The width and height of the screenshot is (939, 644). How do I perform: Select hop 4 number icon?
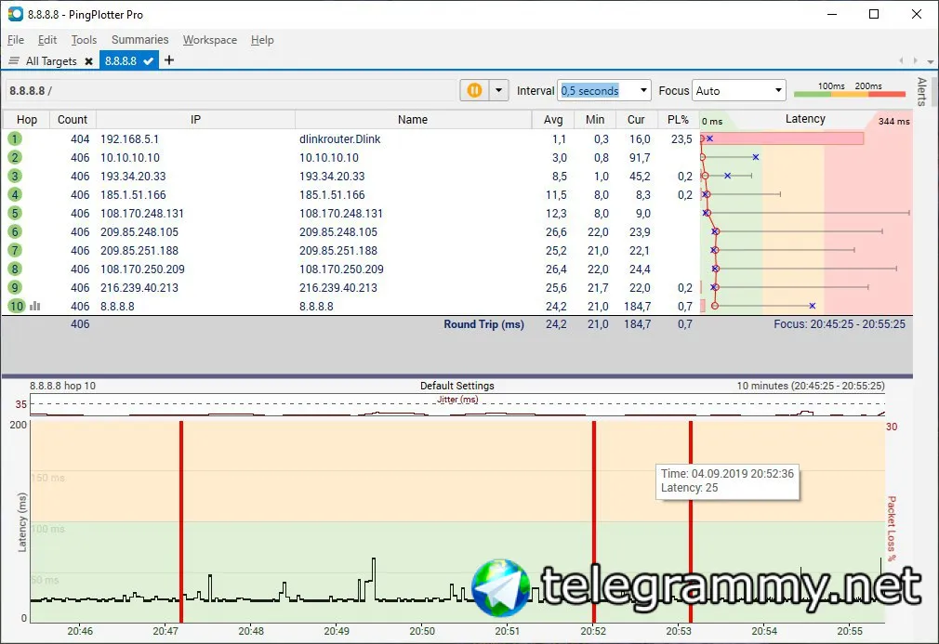[14, 194]
